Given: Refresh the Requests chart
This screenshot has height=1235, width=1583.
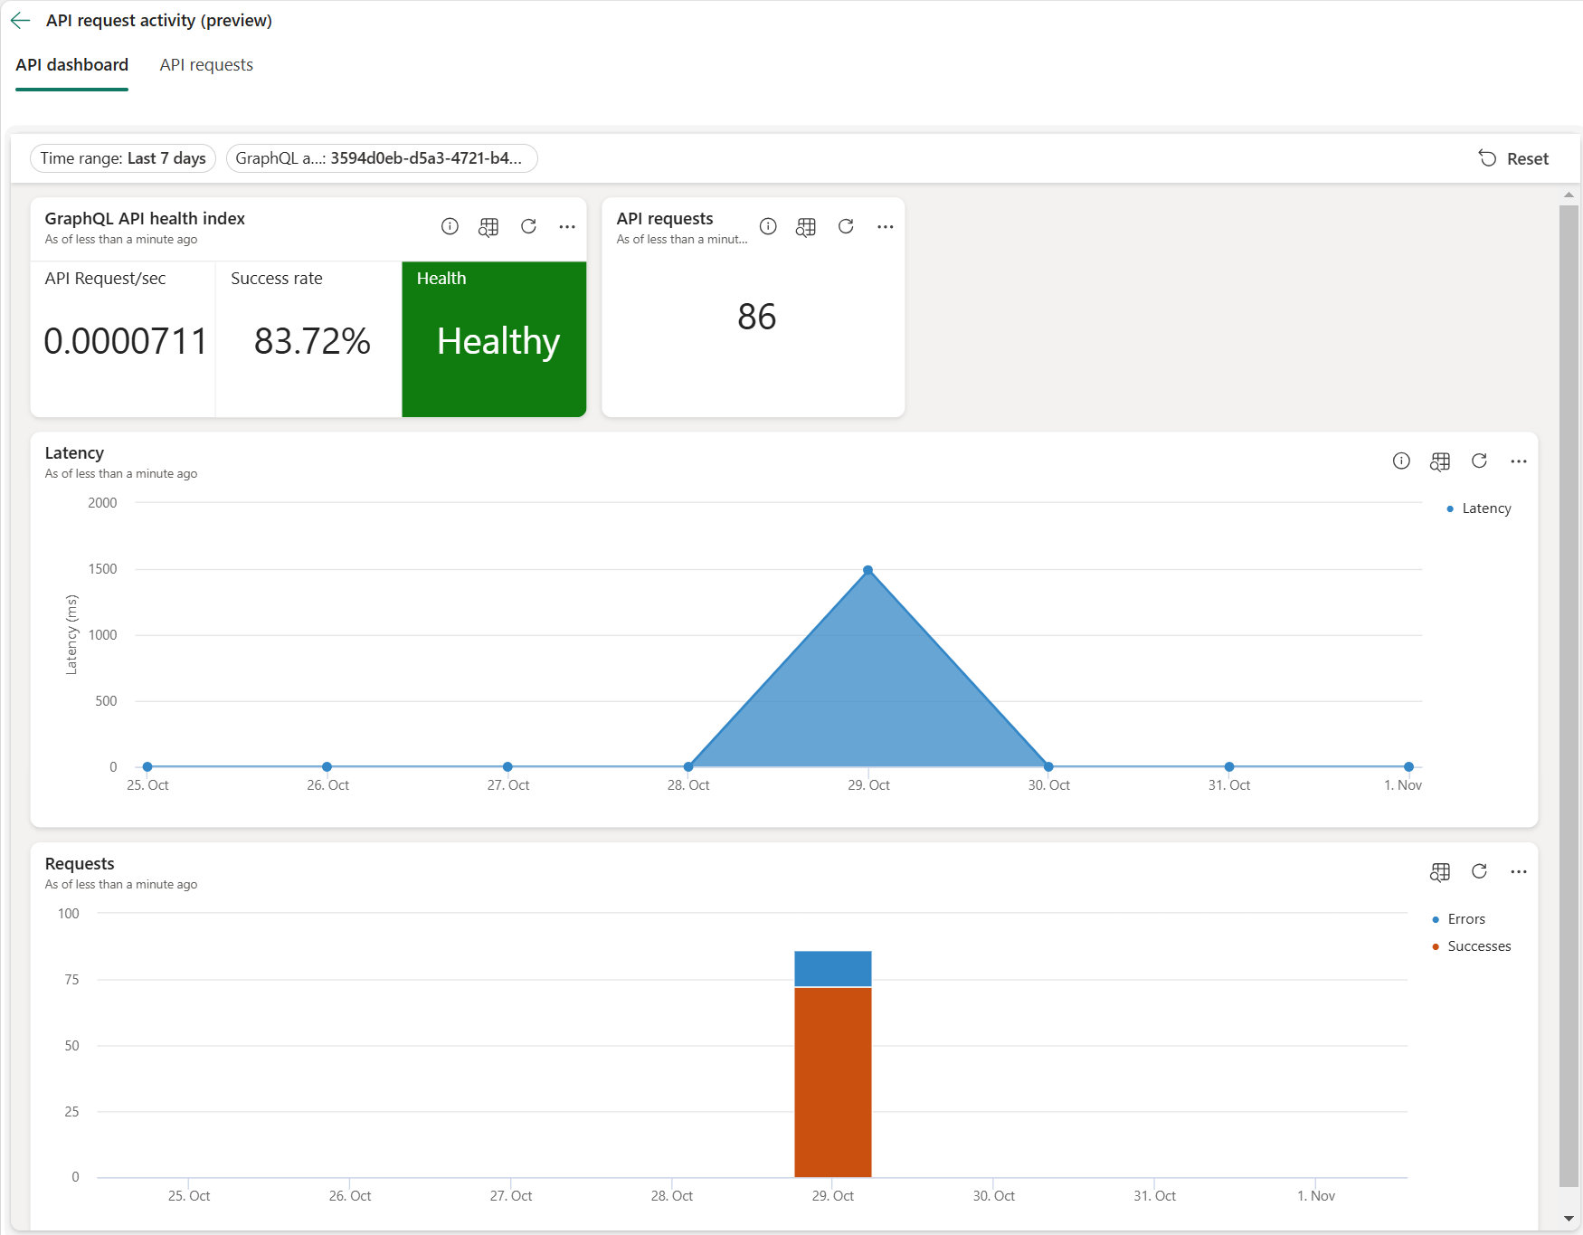Looking at the screenshot, I should pyautogui.click(x=1480, y=871).
